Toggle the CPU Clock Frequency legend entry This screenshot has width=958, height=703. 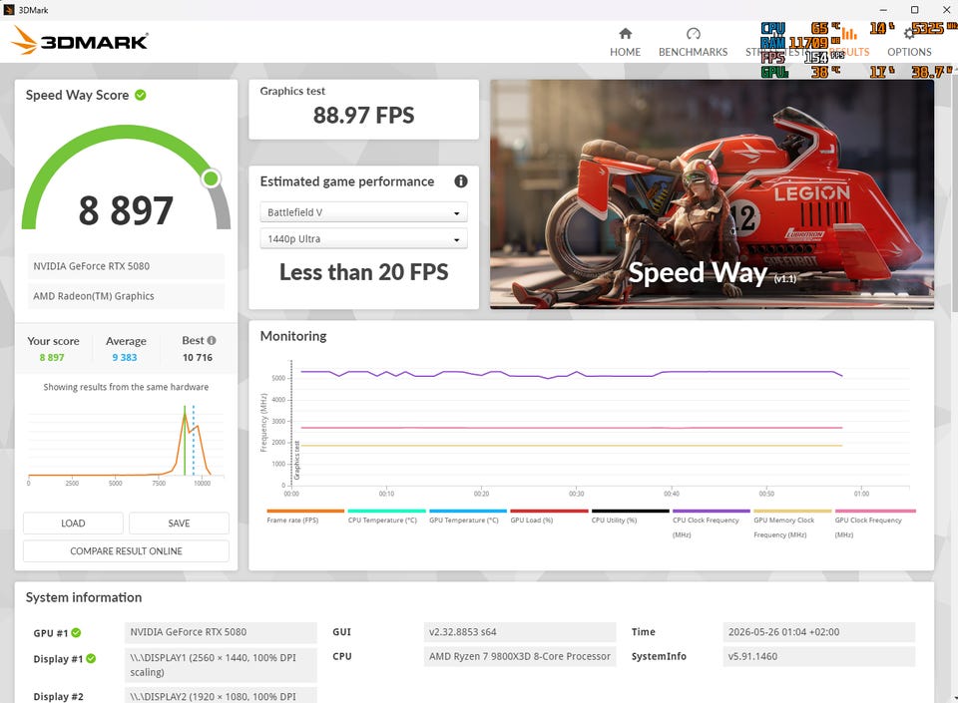coord(711,524)
